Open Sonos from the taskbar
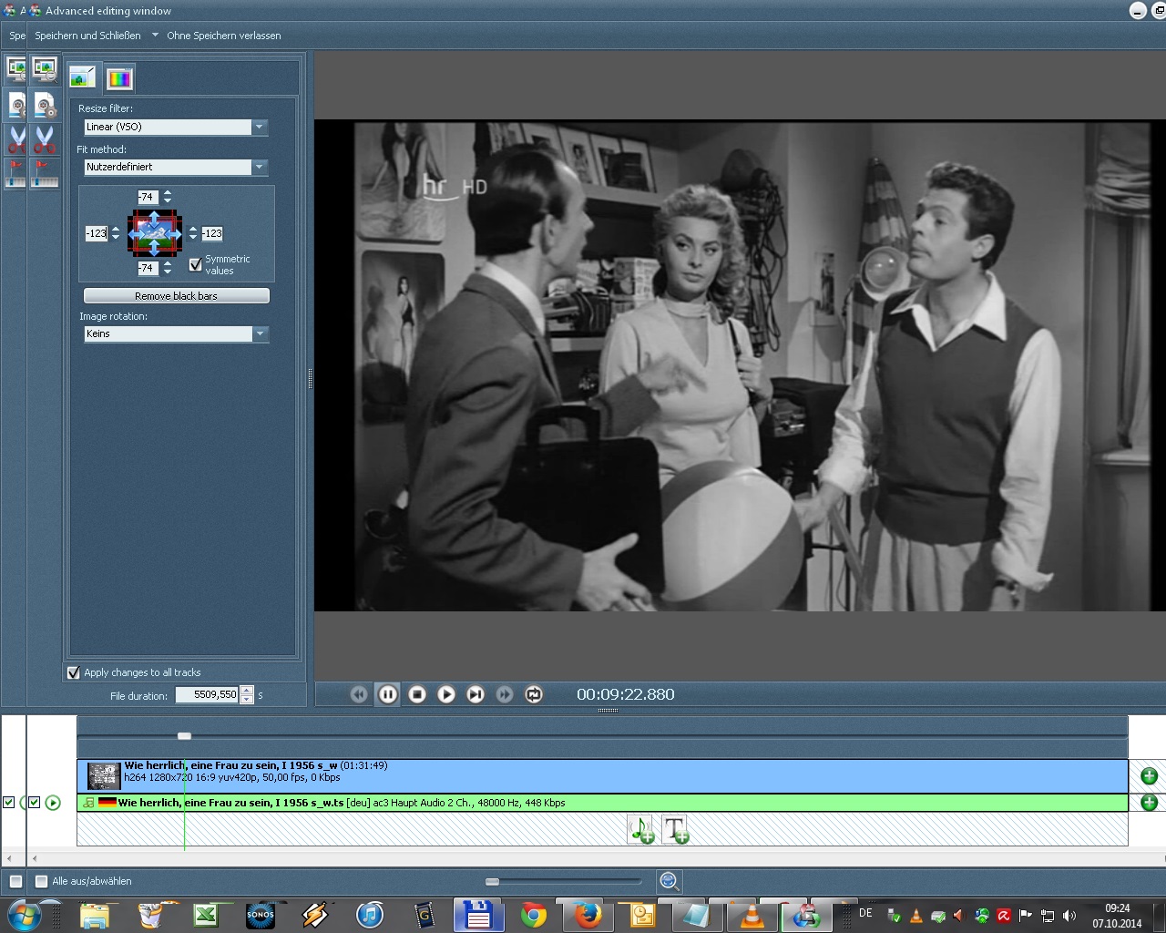 coord(260,915)
